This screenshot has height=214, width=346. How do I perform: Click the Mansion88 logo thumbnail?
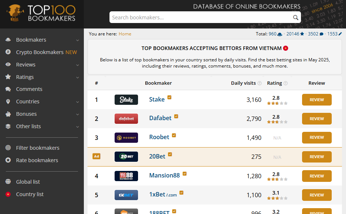126,176
